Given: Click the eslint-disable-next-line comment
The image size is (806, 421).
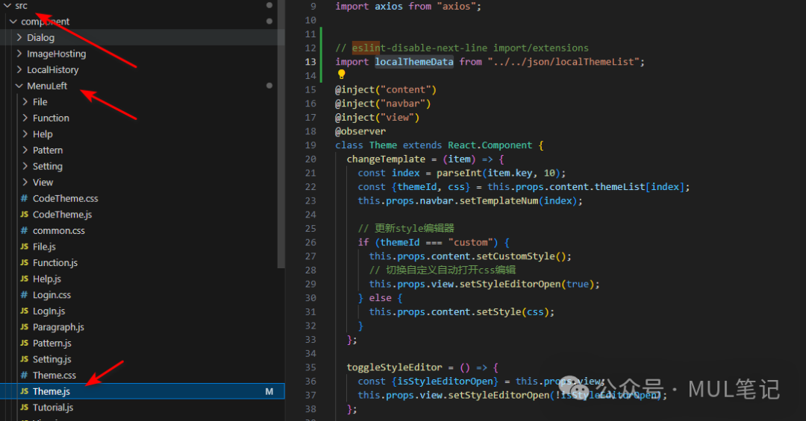Looking at the screenshot, I should 462,48.
